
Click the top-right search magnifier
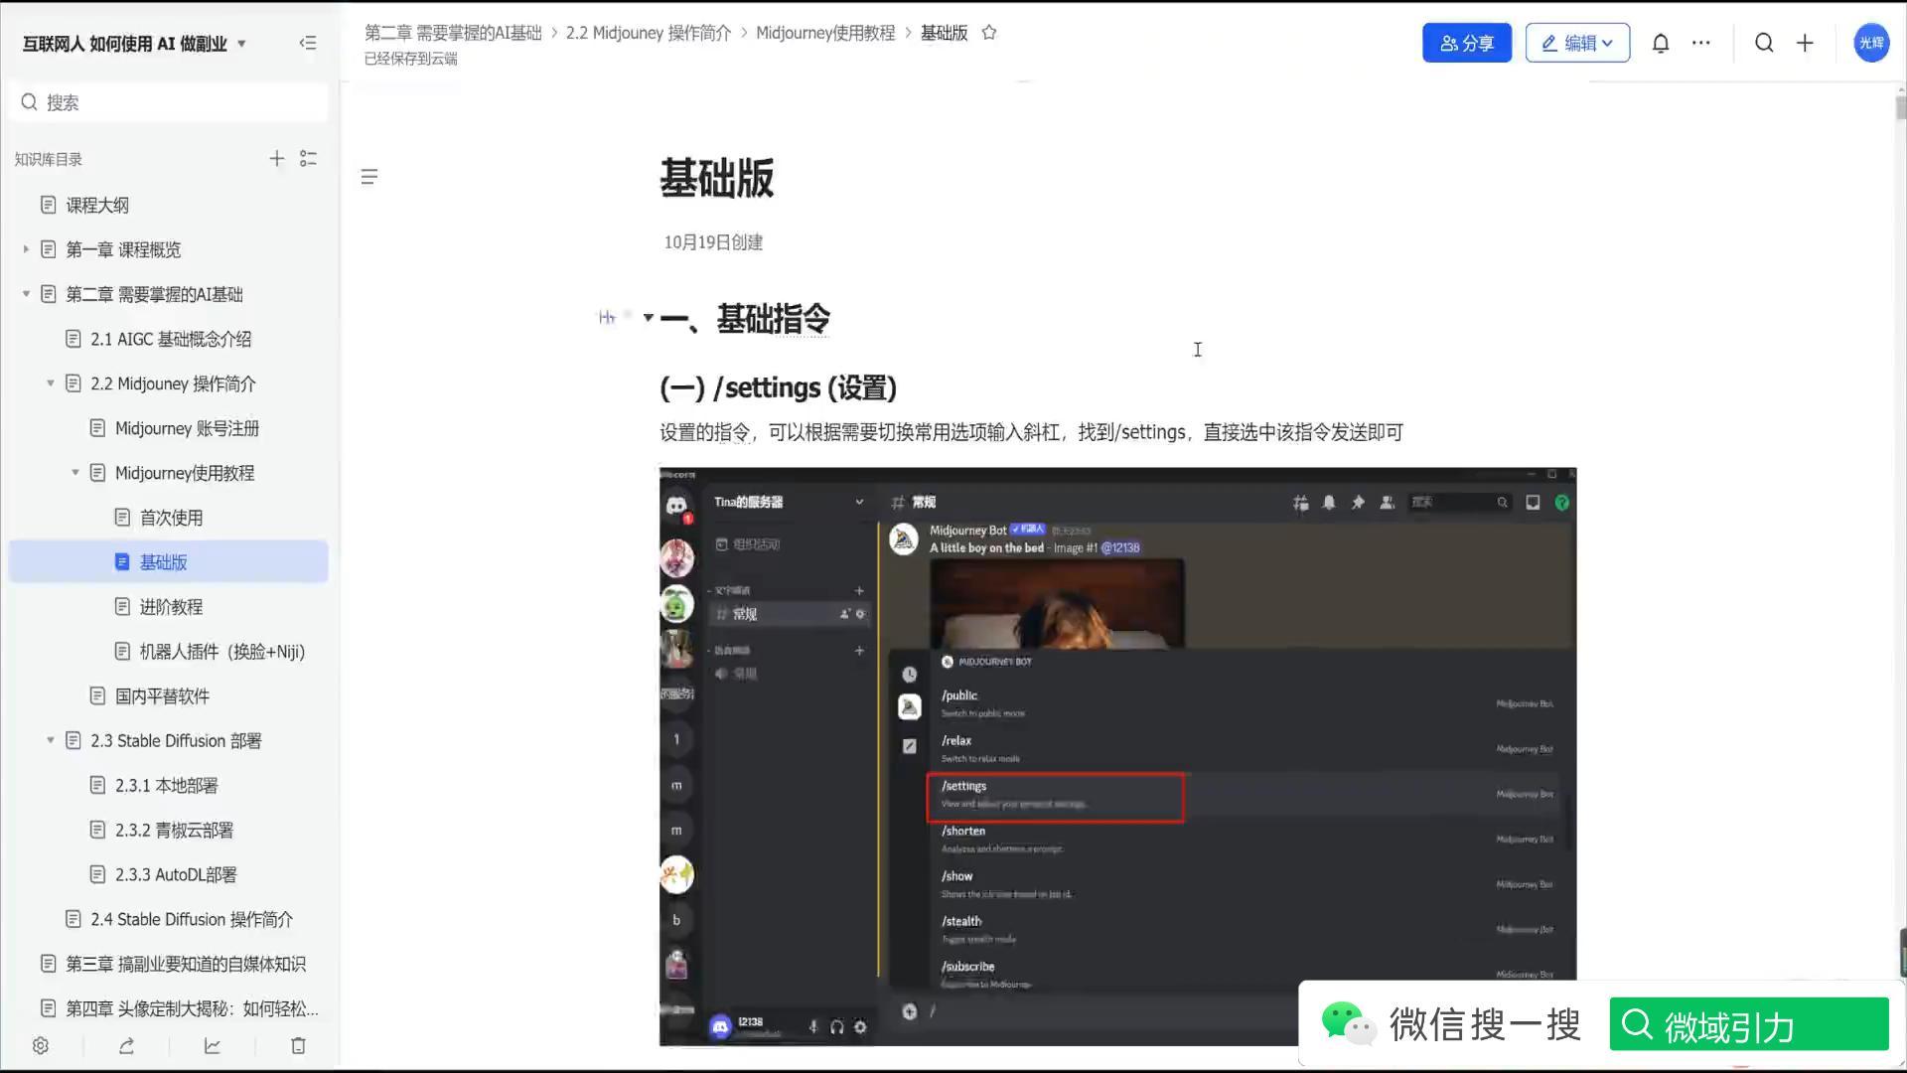coord(1764,43)
